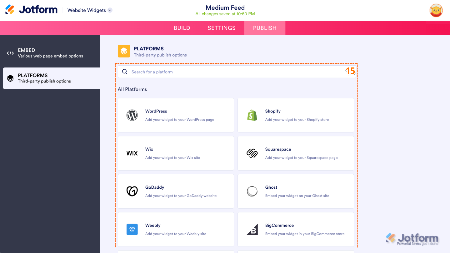This screenshot has height=253, width=450.
Task: Open the Website Widgets dropdown
Action: 90,10
